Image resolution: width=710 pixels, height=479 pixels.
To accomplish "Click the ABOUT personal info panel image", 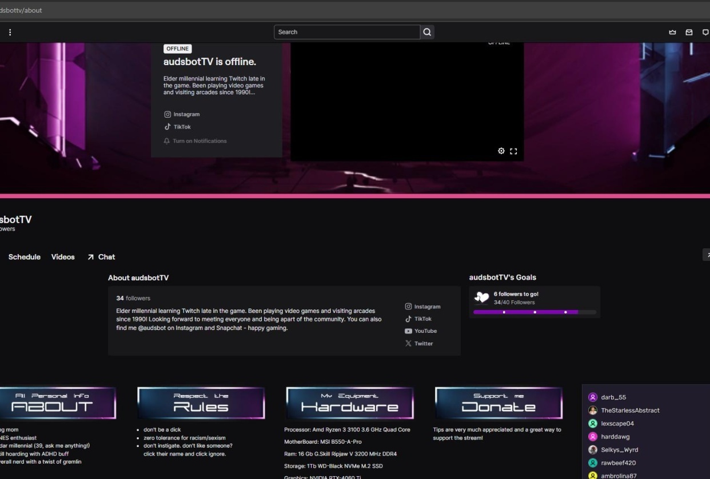I will (57, 403).
